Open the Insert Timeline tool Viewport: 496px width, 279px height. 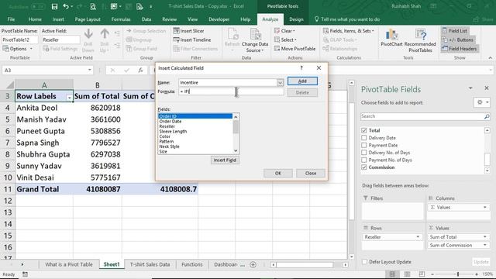tap(192, 40)
